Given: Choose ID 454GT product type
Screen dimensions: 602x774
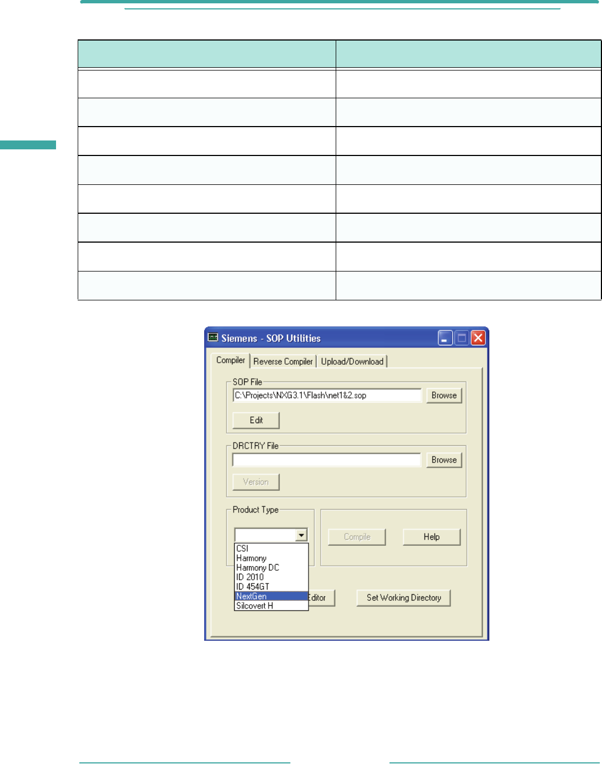Looking at the screenshot, I should coord(271,586).
